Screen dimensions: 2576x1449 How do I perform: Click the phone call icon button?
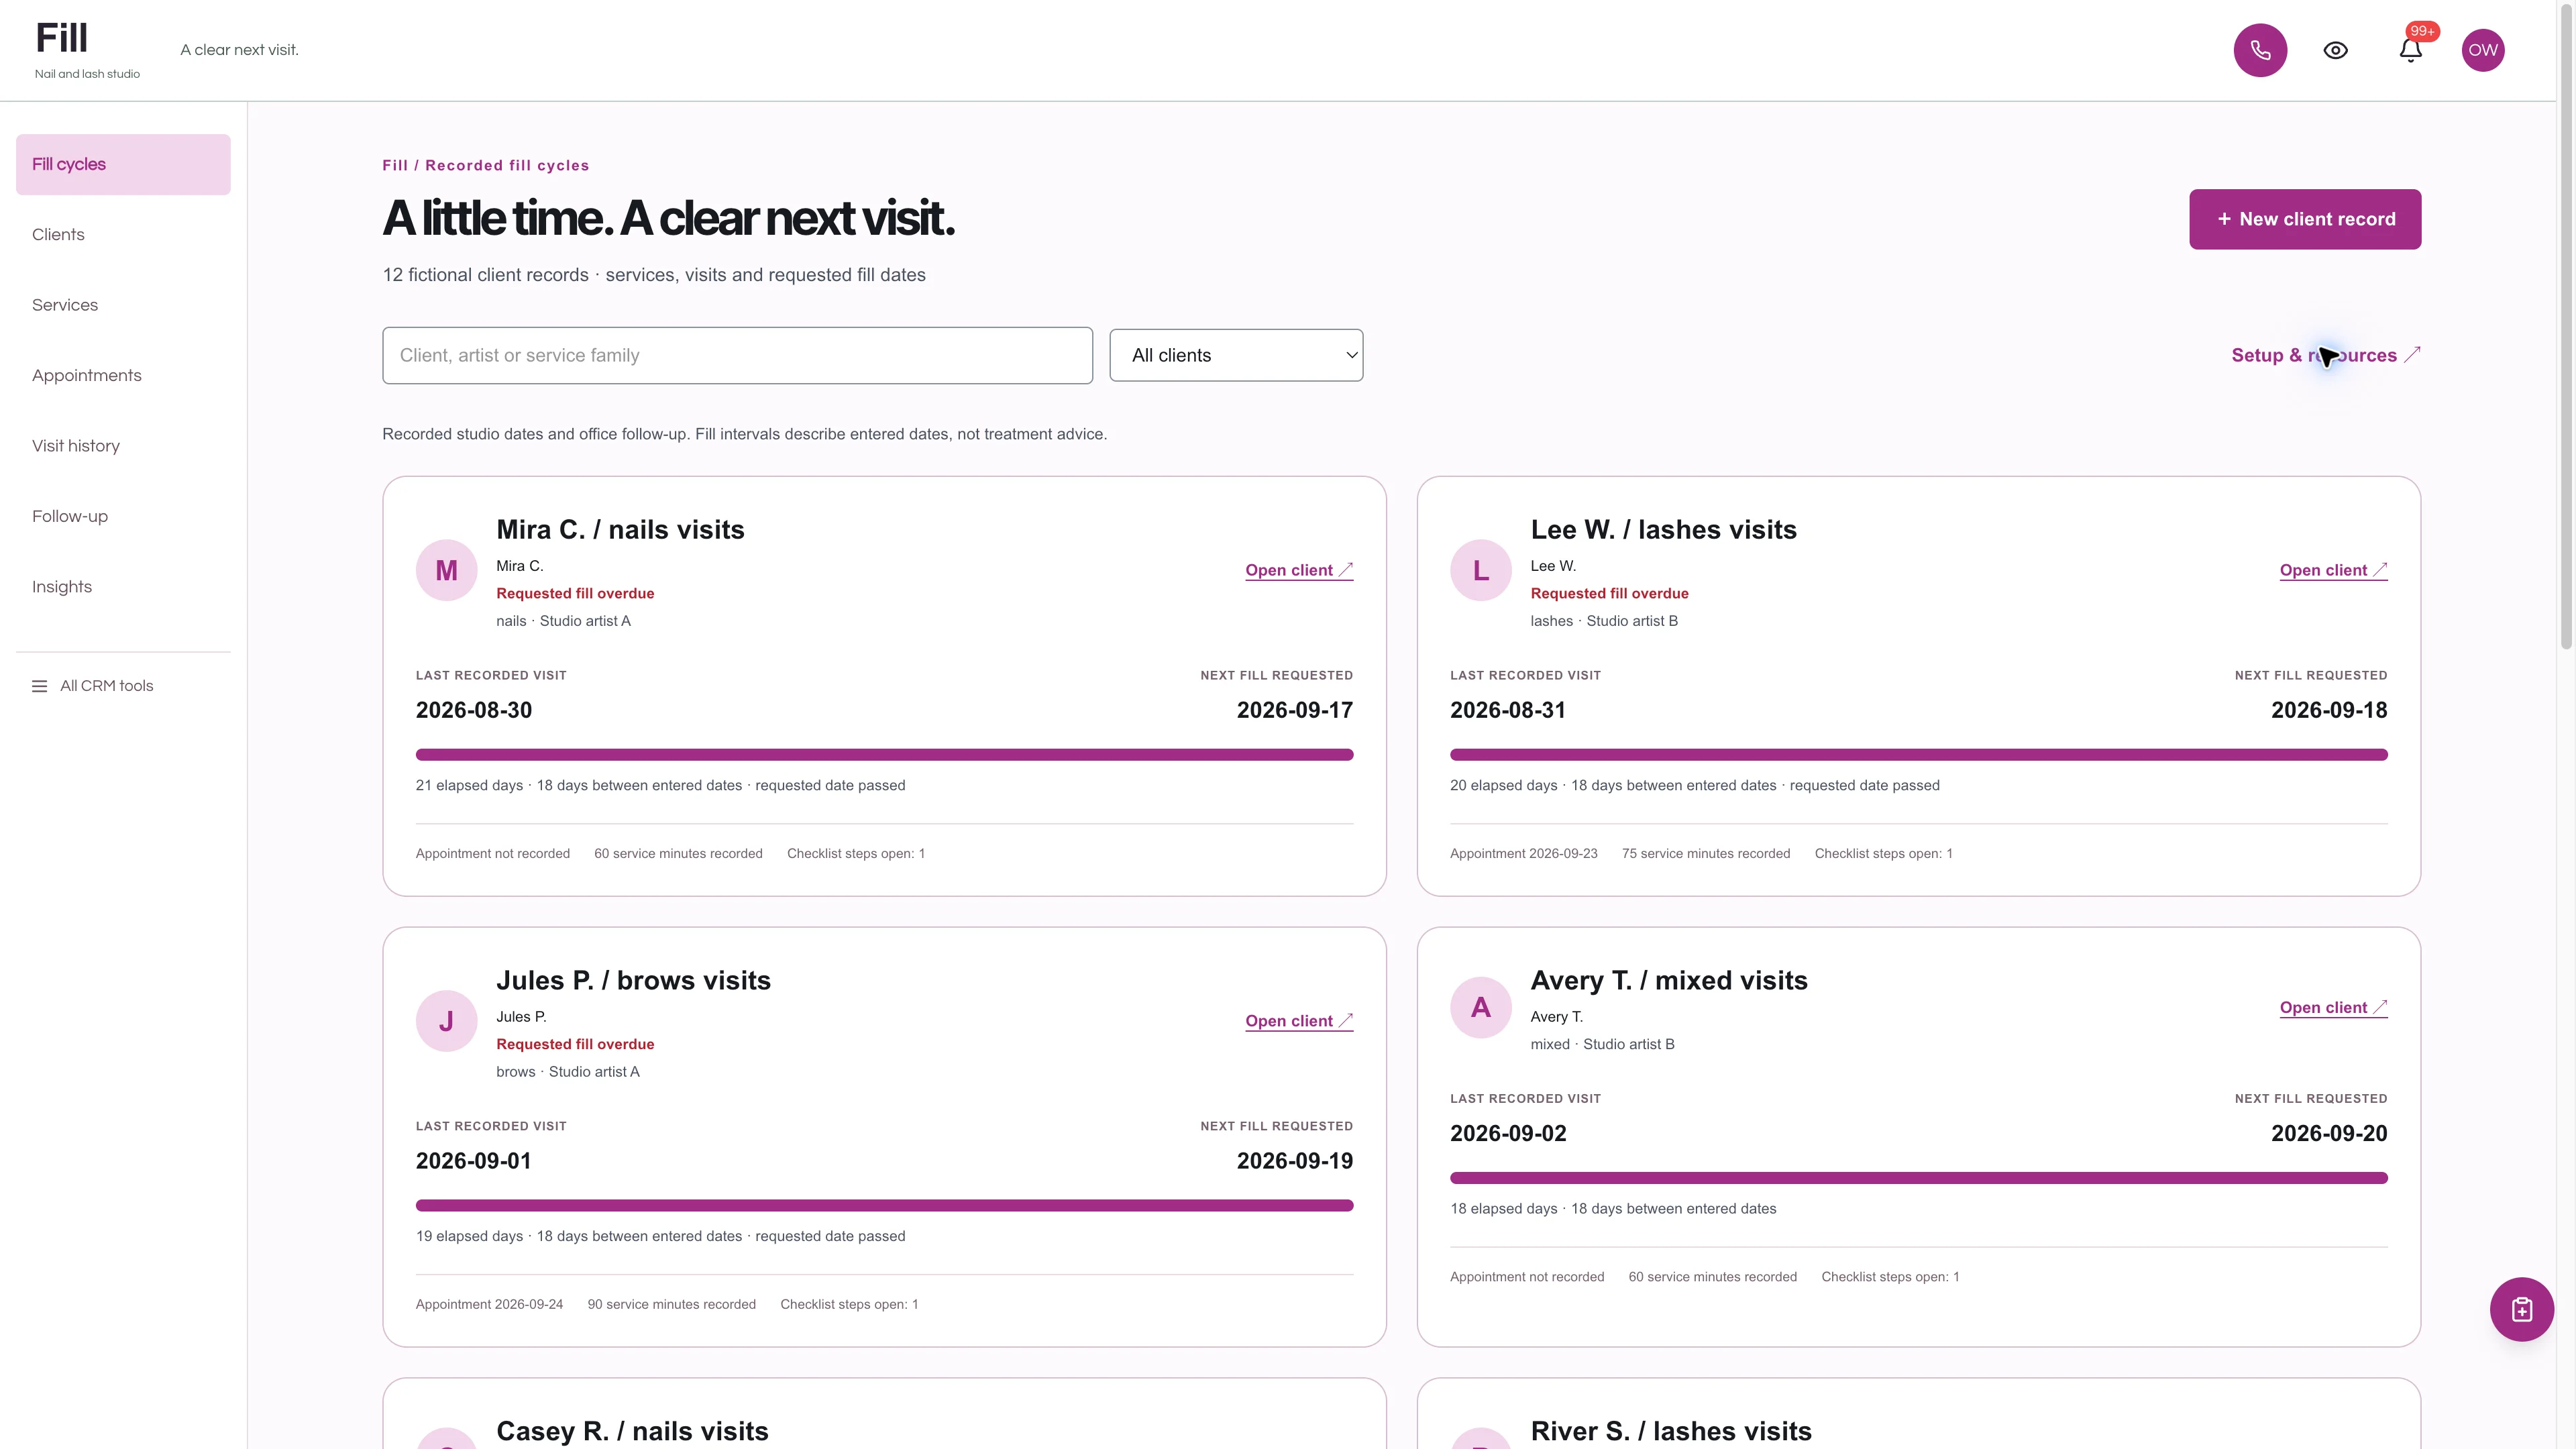point(2260,50)
